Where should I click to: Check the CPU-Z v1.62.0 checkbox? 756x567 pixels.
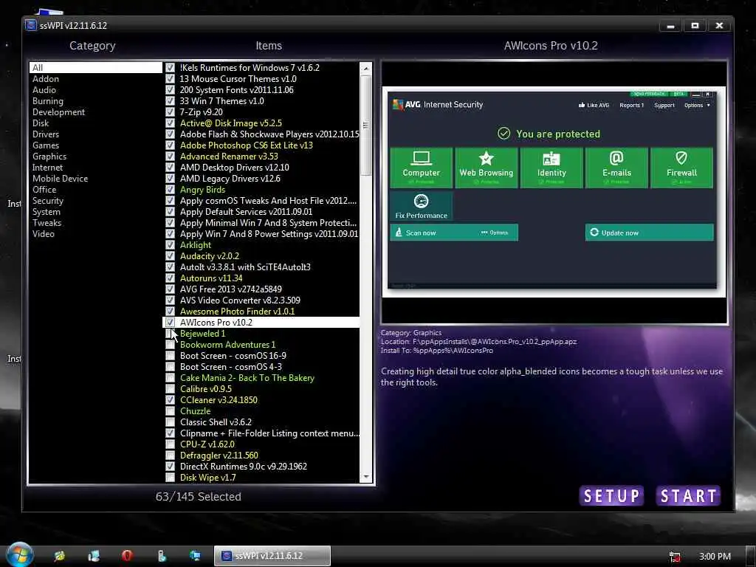pyautogui.click(x=171, y=444)
